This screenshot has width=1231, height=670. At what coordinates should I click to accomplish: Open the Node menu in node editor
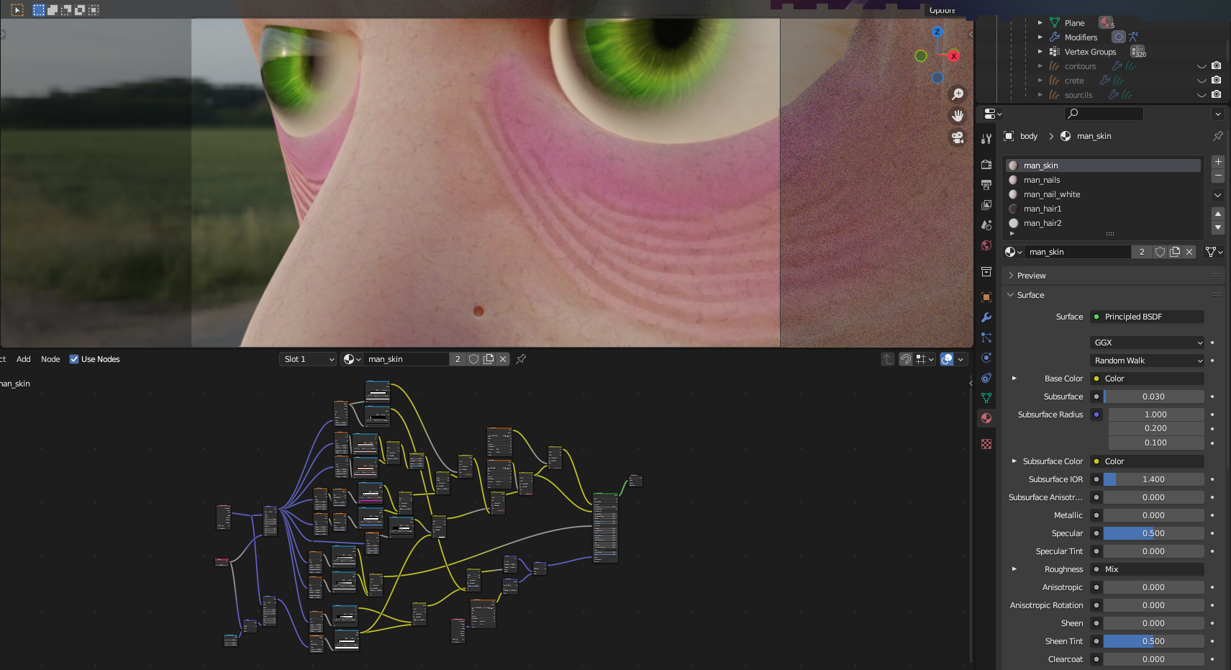pyautogui.click(x=50, y=359)
